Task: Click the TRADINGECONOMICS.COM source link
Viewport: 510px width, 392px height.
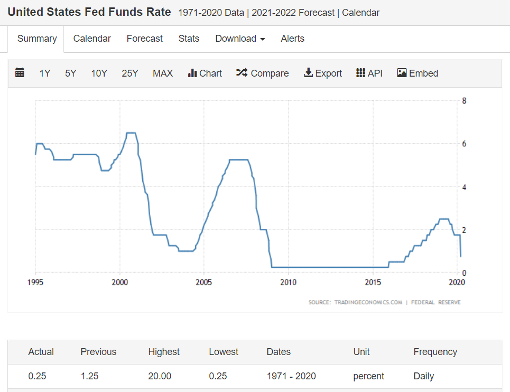Action: coord(368,302)
